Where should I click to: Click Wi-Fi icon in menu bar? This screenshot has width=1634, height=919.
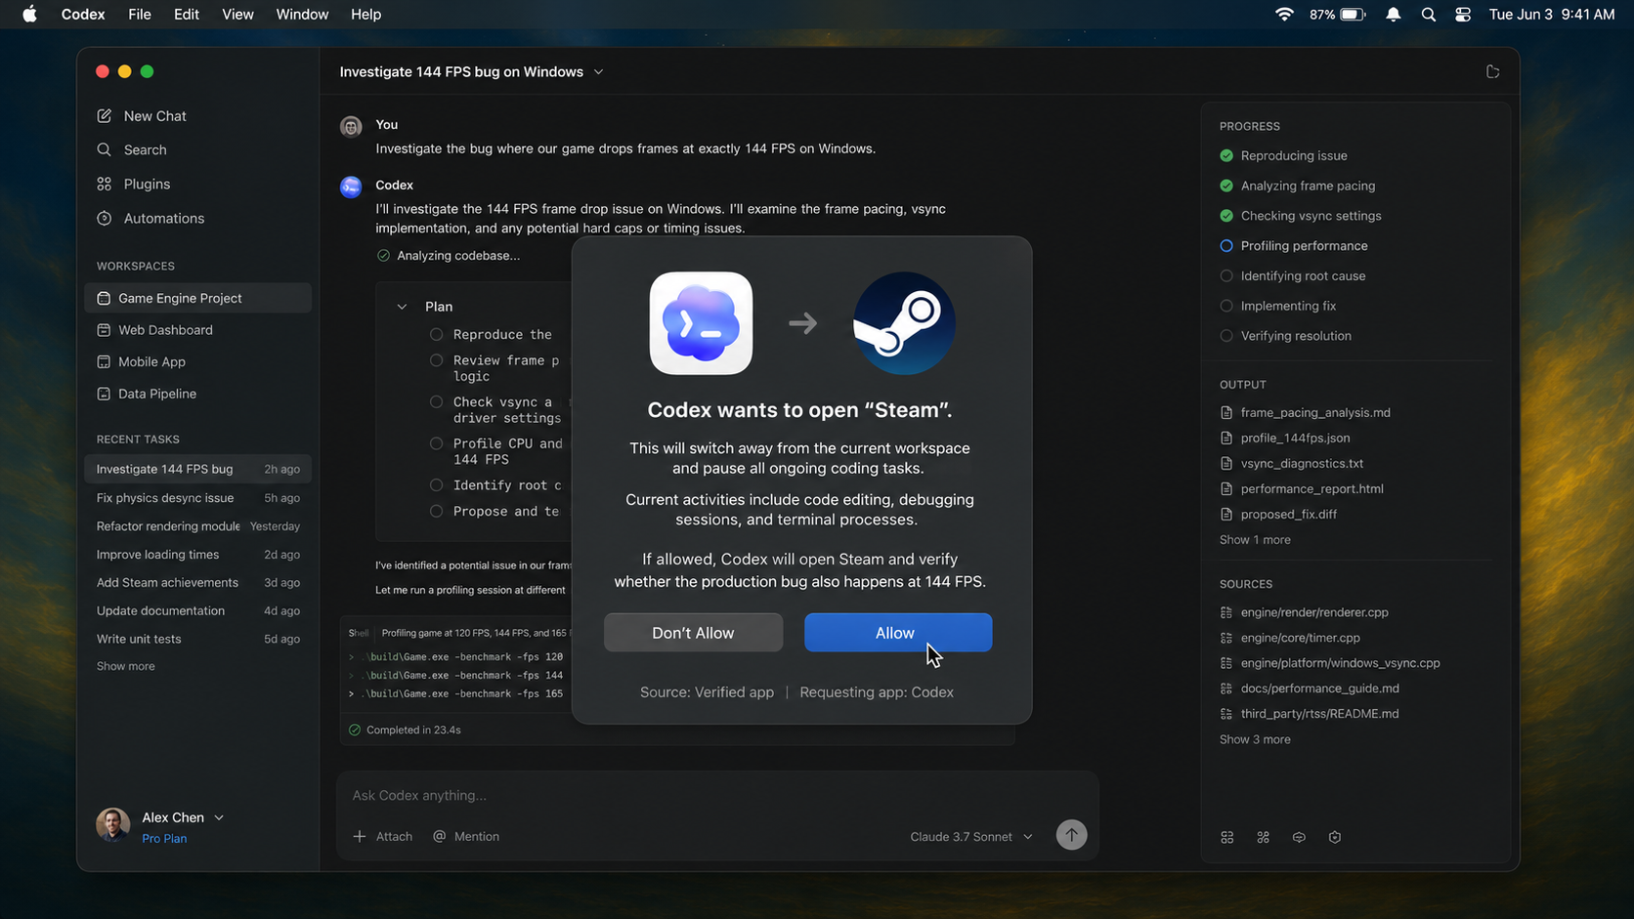(x=1285, y=15)
